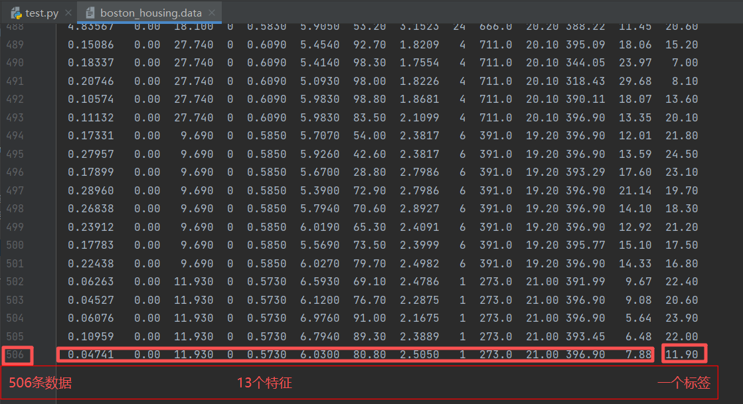Select the value 344.05 on line 490
The height and width of the screenshot is (404, 743).
[585, 63]
